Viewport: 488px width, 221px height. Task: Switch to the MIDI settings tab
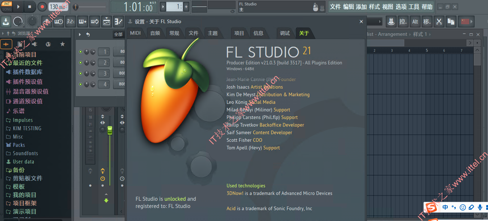pos(136,33)
